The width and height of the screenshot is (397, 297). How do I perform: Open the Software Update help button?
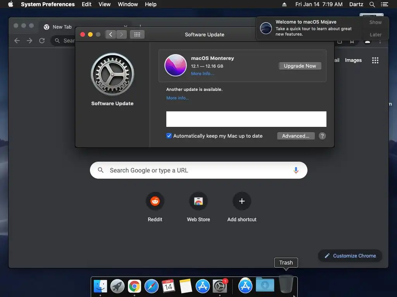322,136
